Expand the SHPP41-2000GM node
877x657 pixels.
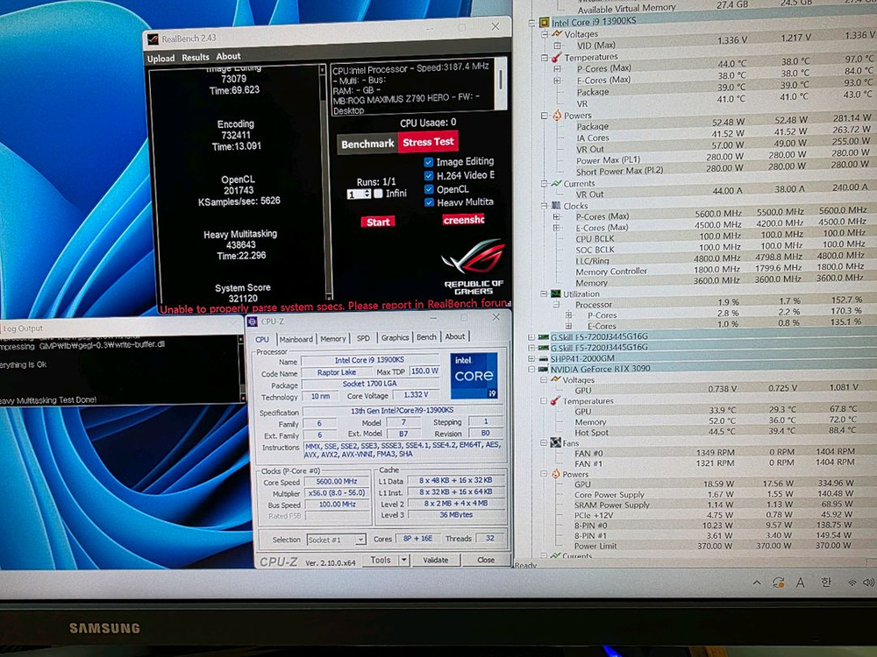tap(531, 358)
